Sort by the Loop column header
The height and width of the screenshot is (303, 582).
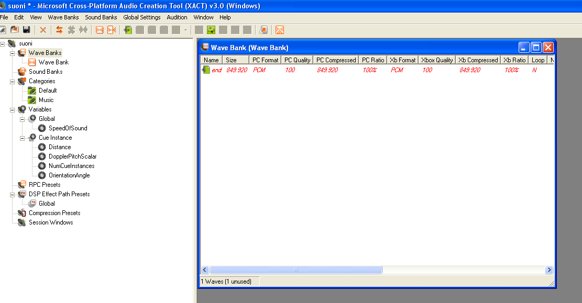pos(538,60)
